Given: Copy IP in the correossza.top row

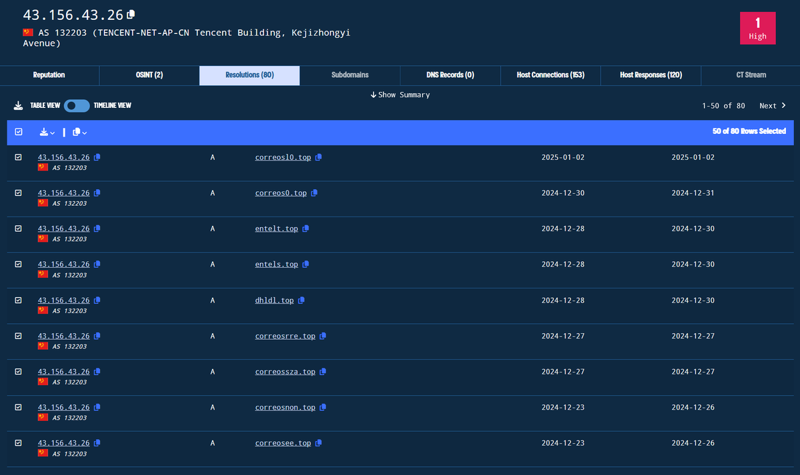Looking at the screenshot, I should (x=97, y=372).
